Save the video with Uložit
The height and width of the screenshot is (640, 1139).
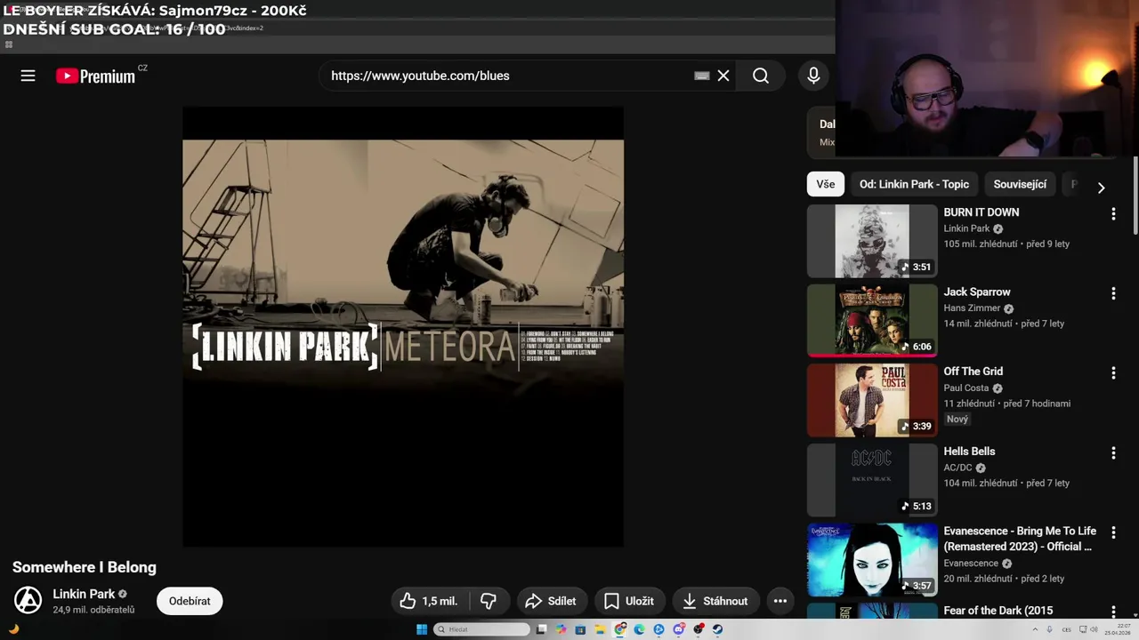click(628, 601)
